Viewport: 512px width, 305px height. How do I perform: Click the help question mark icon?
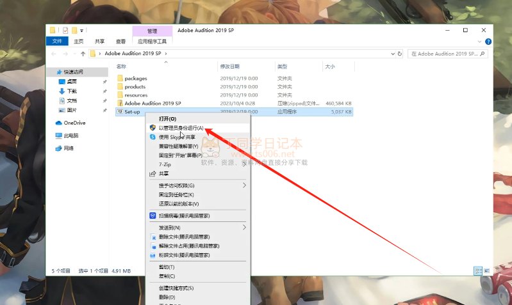point(488,42)
